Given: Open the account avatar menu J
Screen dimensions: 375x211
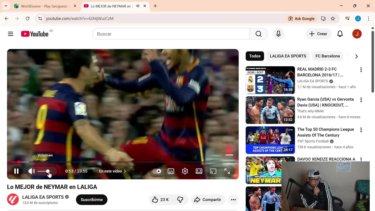Looking at the screenshot, I should (357, 34).
